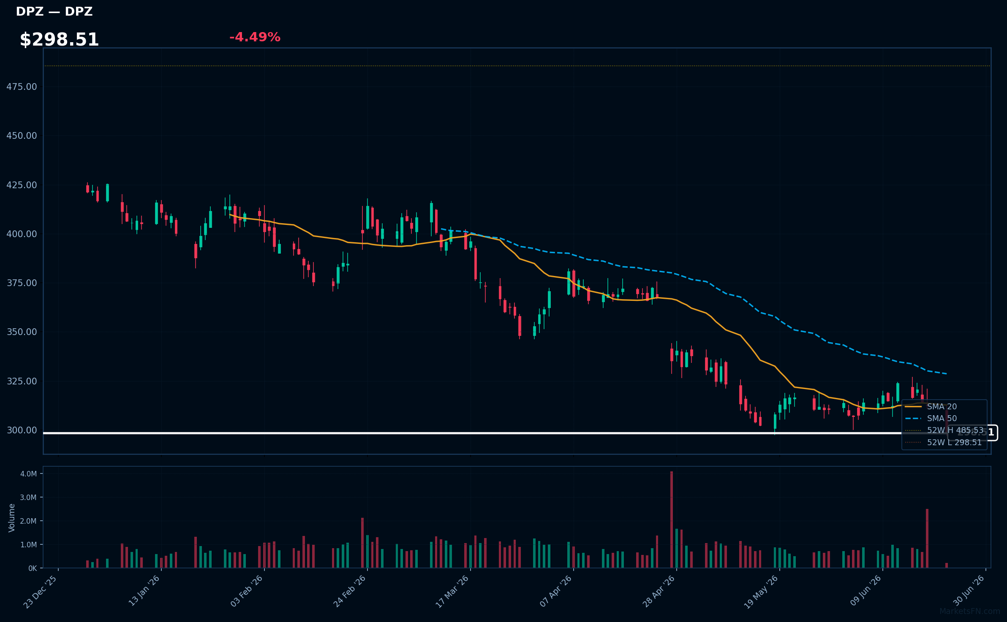Image resolution: width=1007 pixels, height=622 pixels.
Task: Click the 300.00 price axis label
Action: coord(22,430)
